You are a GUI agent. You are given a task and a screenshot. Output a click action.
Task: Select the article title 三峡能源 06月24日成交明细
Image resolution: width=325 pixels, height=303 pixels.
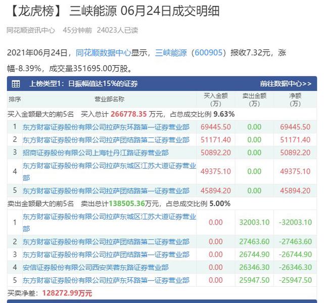(145, 11)
